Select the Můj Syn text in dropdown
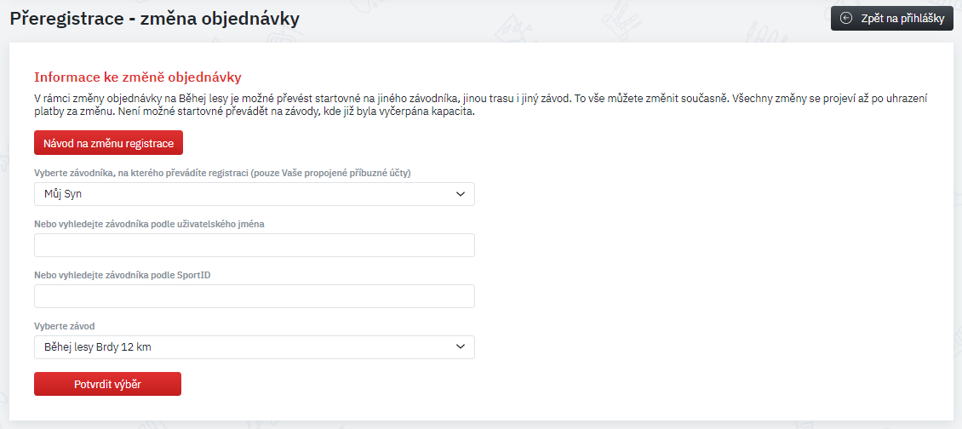The width and height of the screenshot is (962, 429). [x=63, y=195]
